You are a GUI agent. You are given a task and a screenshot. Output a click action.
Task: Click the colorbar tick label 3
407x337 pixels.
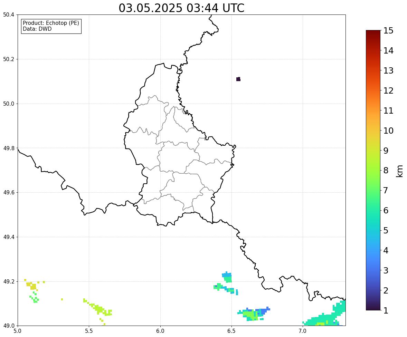386,270
